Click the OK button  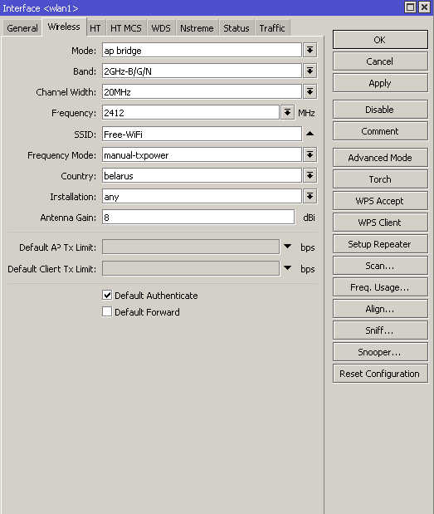[380, 40]
